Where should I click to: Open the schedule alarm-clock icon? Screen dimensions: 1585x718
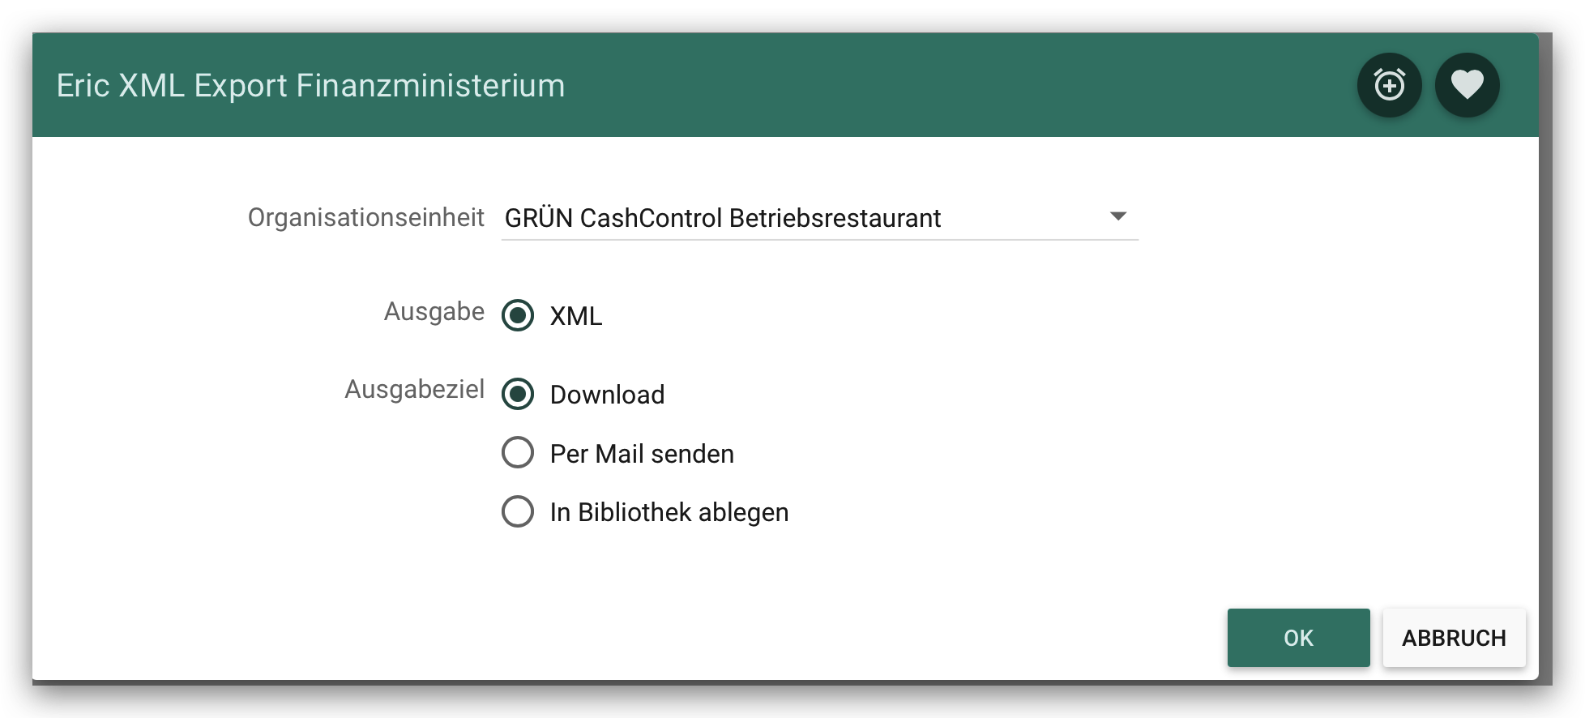pyautogui.click(x=1389, y=85)
